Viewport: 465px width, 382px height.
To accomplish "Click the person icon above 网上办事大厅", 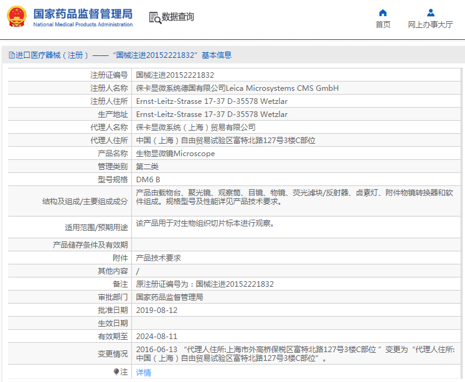I will [x=430, y=13].
